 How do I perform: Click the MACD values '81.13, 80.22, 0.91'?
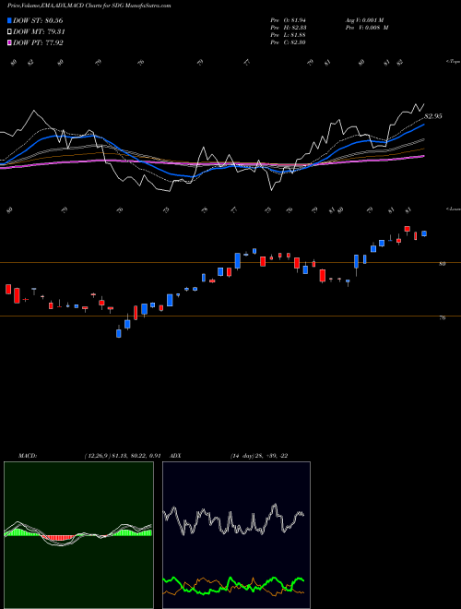coord(137,456)
